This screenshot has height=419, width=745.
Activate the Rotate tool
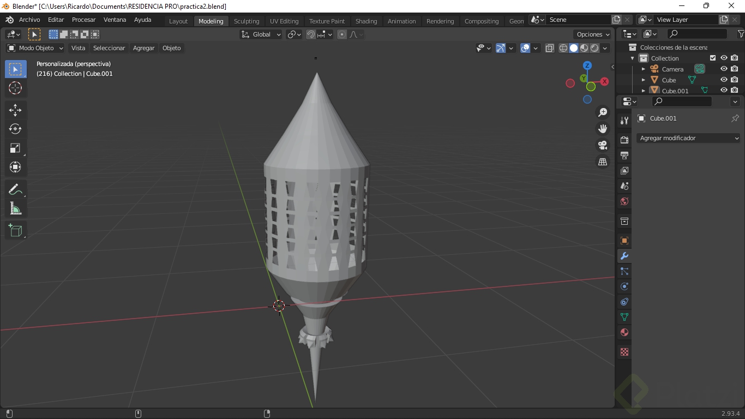coord(15,129)
